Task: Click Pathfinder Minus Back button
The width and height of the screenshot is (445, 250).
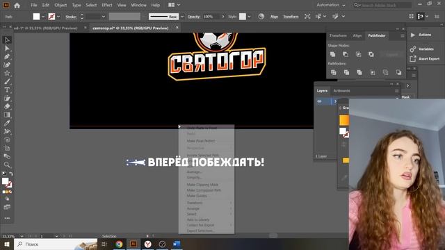Action: point(398,72)
